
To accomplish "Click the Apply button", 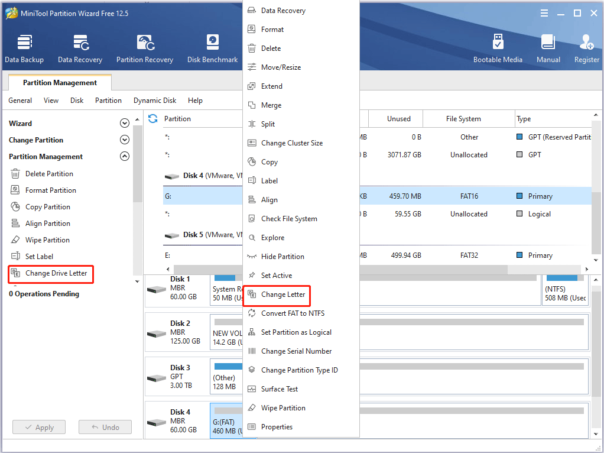I will [x=38, y=426].
